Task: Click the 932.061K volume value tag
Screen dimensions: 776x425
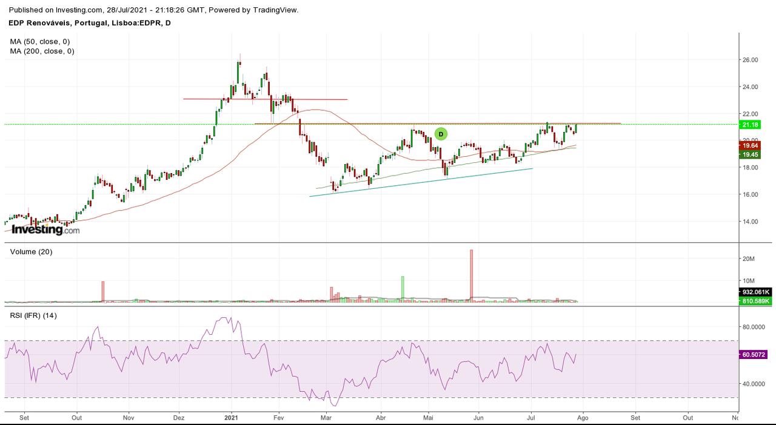Action: [x=755, y=292]
